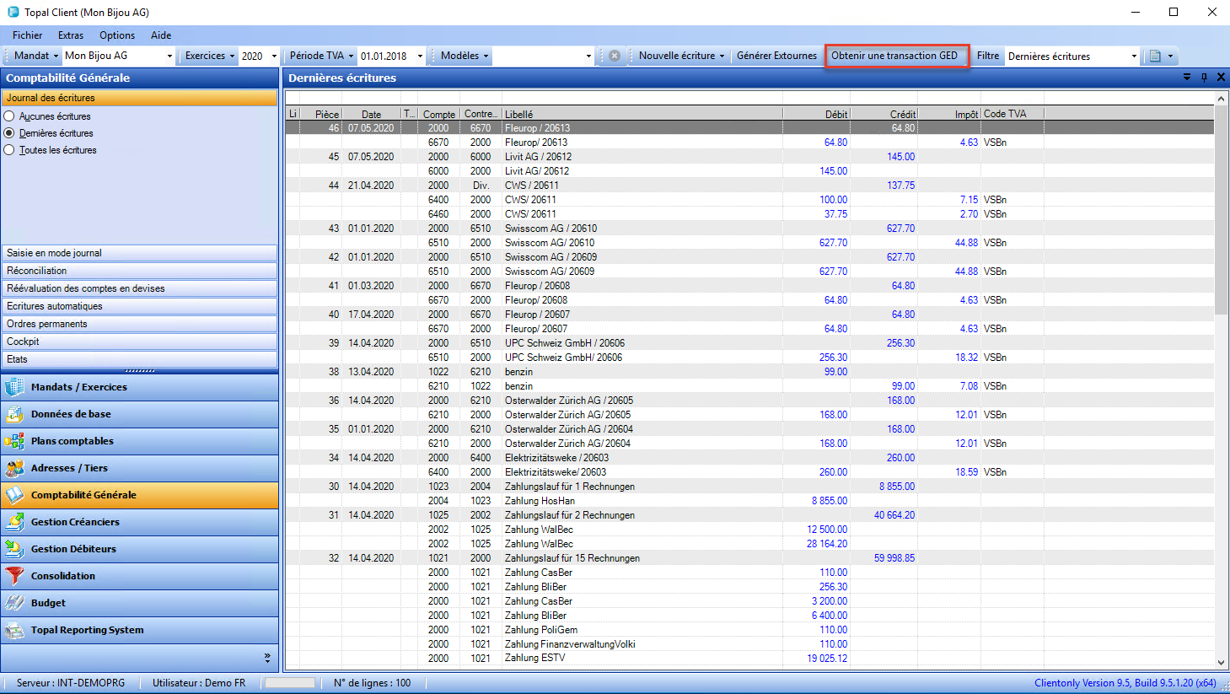Expand the Période TVA date dropdown
Screen dimensions: 1230x694
(420, 56)
